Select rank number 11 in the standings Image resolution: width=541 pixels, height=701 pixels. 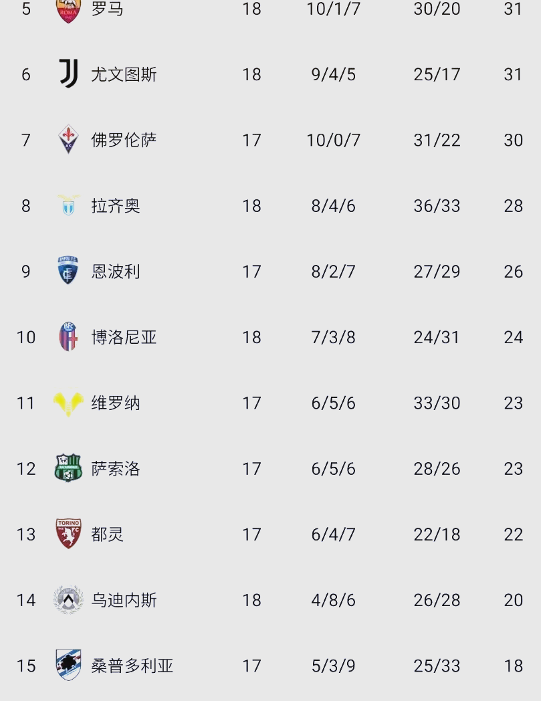[x=26, y=403]
